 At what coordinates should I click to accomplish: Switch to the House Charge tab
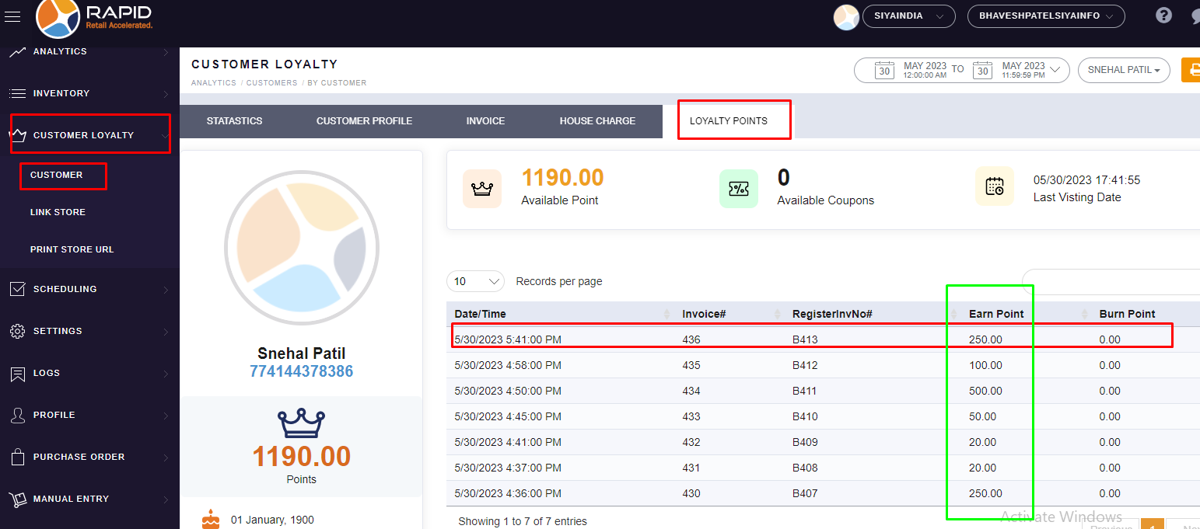click(597, 121)
